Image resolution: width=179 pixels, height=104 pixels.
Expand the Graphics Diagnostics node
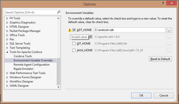pos(7,22)
